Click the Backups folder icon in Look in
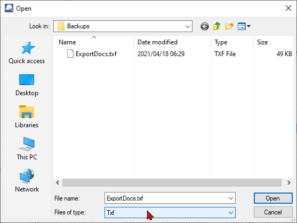The width and height of the screenshot is (297, 223). pyautogui.click(x=61, y=26)
